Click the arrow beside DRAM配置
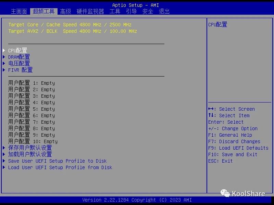The image size is (274, 205). [x=4, y=57]
